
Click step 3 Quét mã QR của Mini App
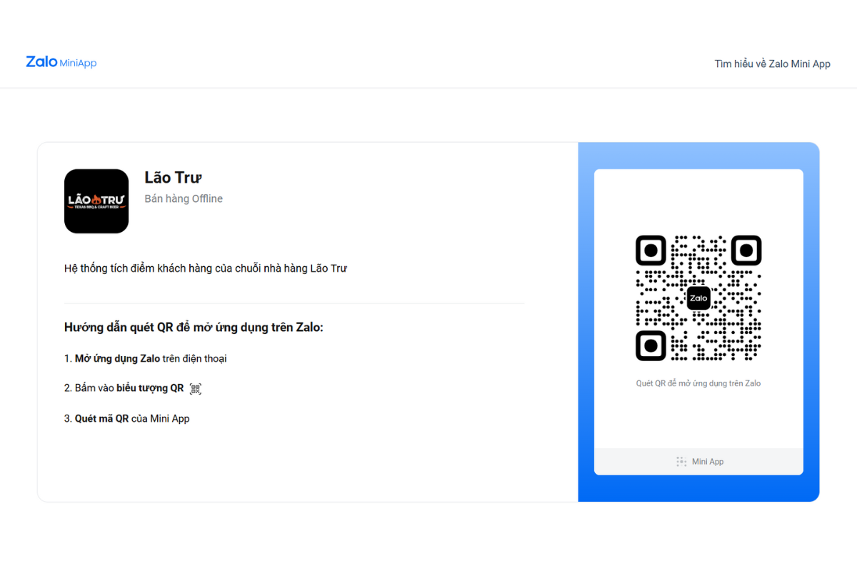tap(127, 418)
